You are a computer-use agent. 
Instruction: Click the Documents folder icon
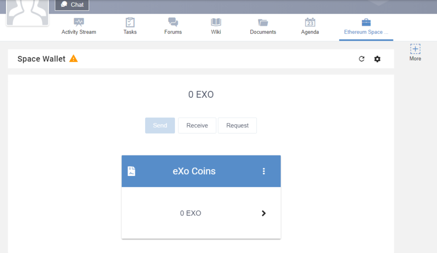(263, 23)
